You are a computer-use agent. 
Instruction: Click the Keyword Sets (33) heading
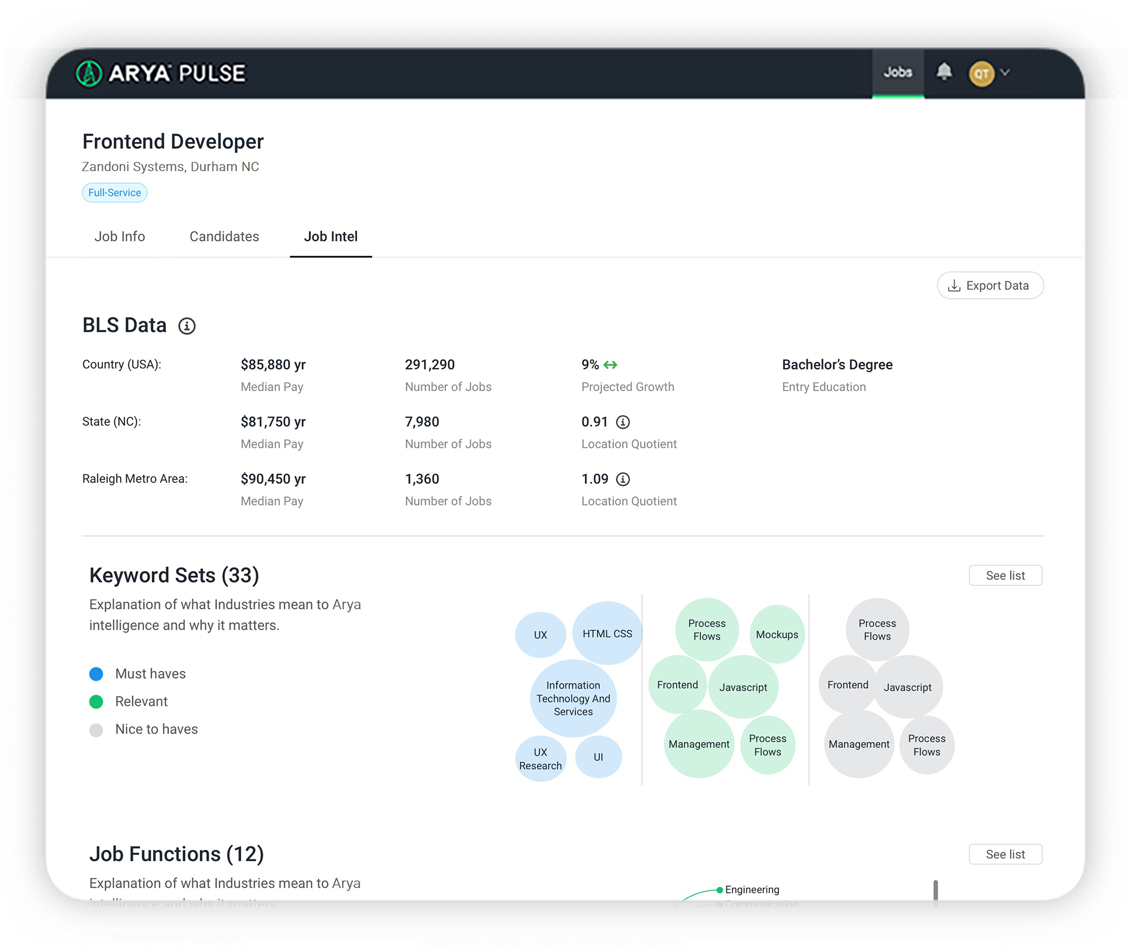pos(174,575)
